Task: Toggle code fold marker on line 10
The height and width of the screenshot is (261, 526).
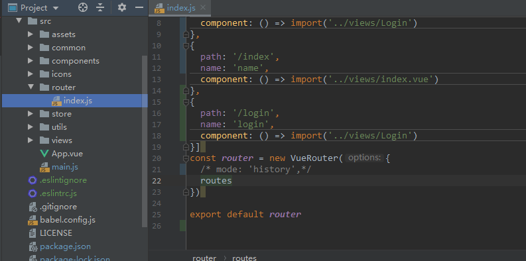Action: coord(186,46)
